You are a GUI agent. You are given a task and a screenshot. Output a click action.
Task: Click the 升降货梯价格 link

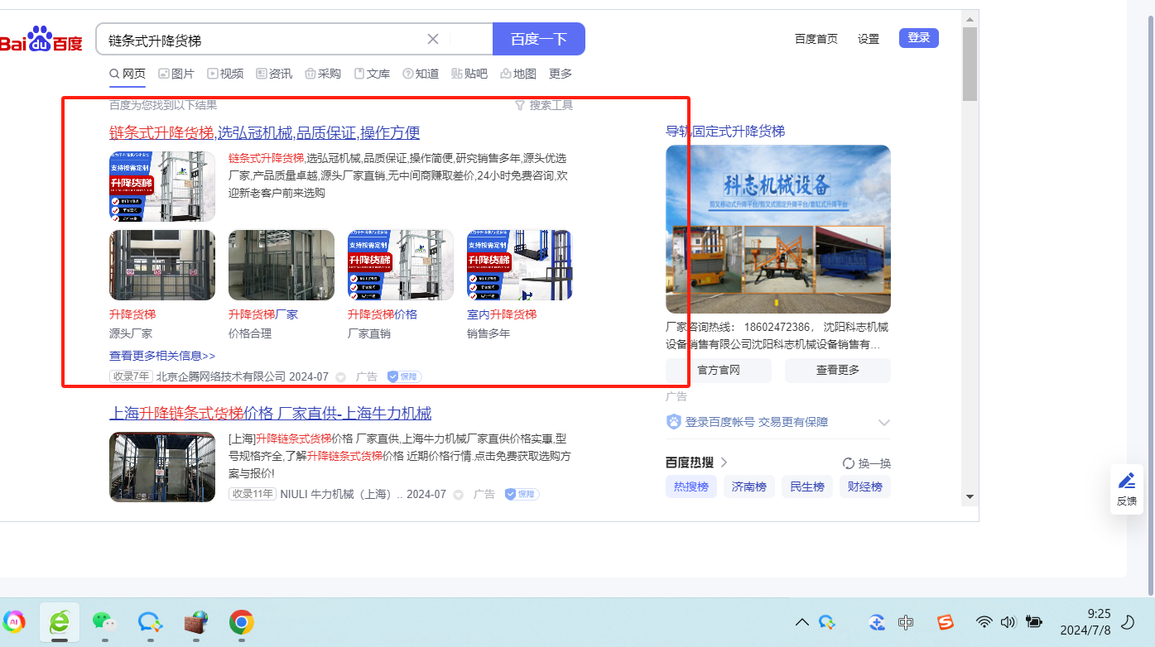coord(383,314)
